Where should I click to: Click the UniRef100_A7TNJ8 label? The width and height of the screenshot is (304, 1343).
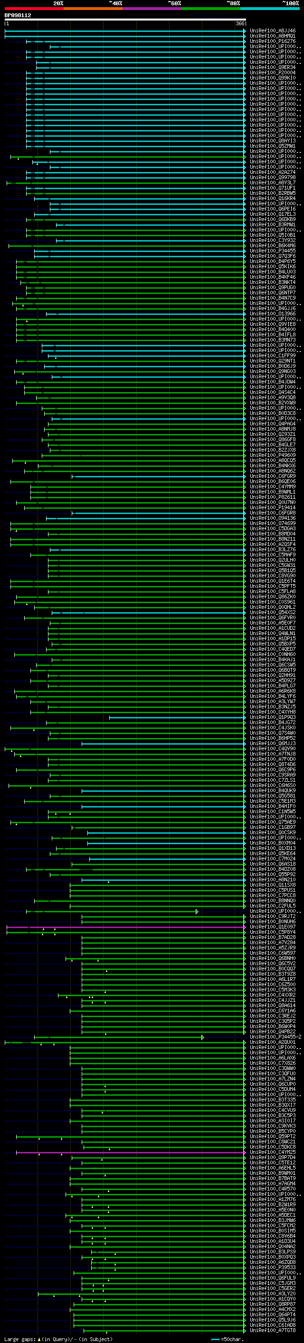(x=272, y=754)
